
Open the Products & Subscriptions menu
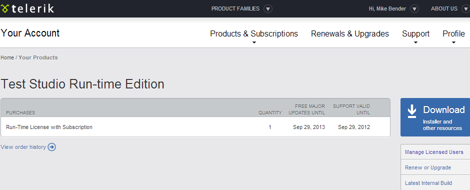254,34
